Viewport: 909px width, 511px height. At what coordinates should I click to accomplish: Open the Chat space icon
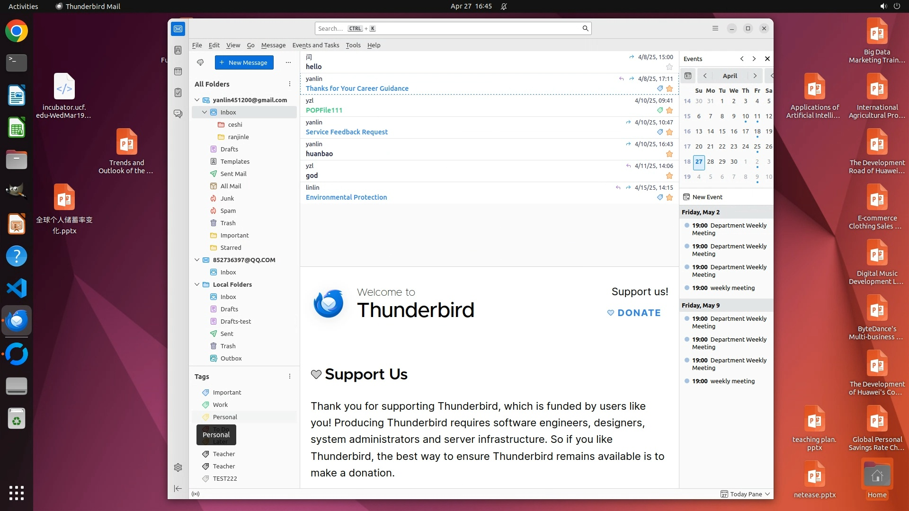point(178,114)
